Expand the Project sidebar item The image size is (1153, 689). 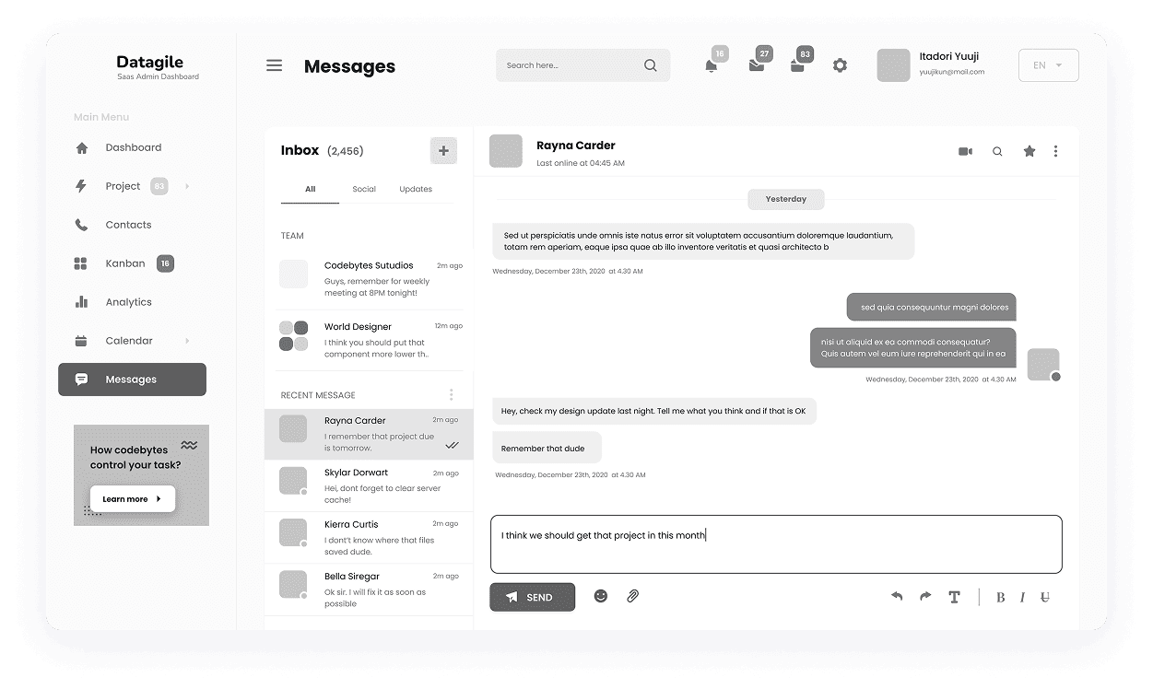point(185,186)
